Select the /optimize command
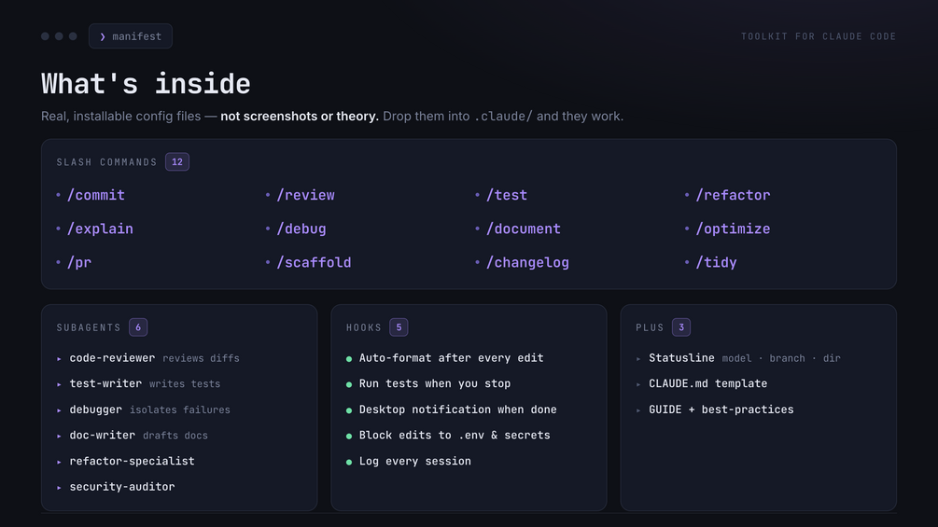The height and width of the screenshot is (527, 938). (x=733, y=229)
